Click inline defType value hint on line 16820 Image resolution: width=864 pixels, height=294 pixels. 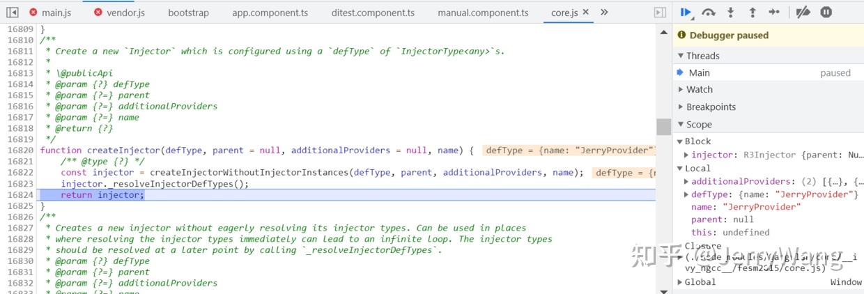pos(569,150)
